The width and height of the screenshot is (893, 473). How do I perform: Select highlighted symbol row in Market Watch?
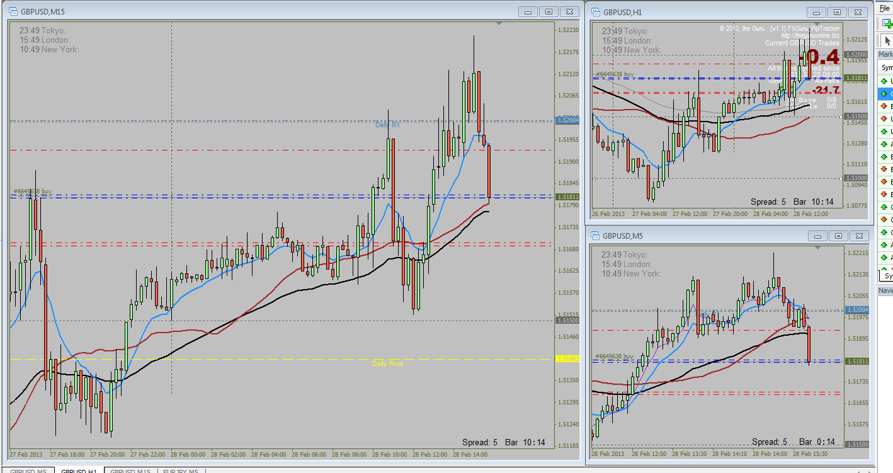tap(885, 93)
